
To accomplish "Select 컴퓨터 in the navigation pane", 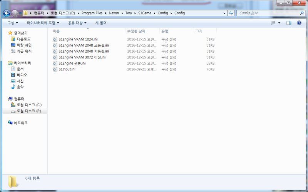I will click(x=19, y=99).
